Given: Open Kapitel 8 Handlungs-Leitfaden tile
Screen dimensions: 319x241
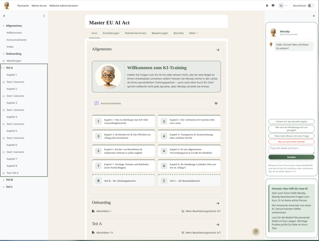Looking at the screenshot, I should click(x=189, y=166).
